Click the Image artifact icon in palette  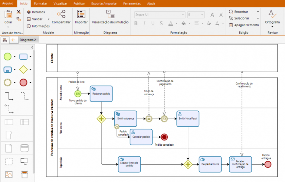pos(8,174)
